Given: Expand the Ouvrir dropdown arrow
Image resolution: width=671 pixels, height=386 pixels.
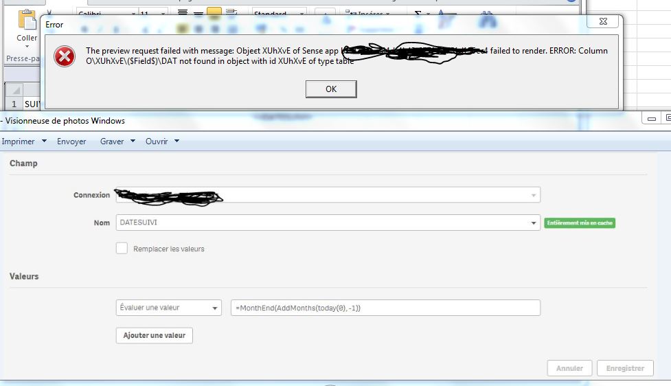Looking at the screenshot, I should (x=177, y=141).
